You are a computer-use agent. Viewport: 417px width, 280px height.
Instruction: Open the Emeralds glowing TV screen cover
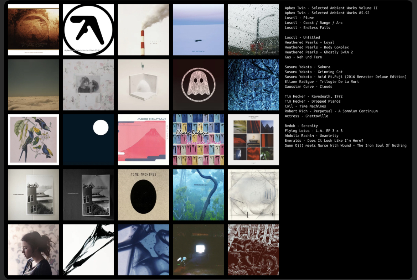pos(199,250)
